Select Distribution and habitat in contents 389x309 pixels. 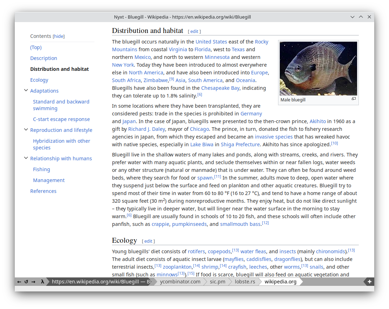(x=60, y=69)
